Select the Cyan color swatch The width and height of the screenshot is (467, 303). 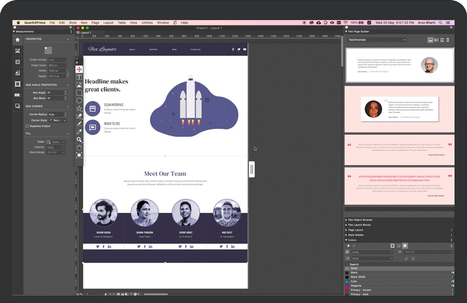(x=353, y=281)
